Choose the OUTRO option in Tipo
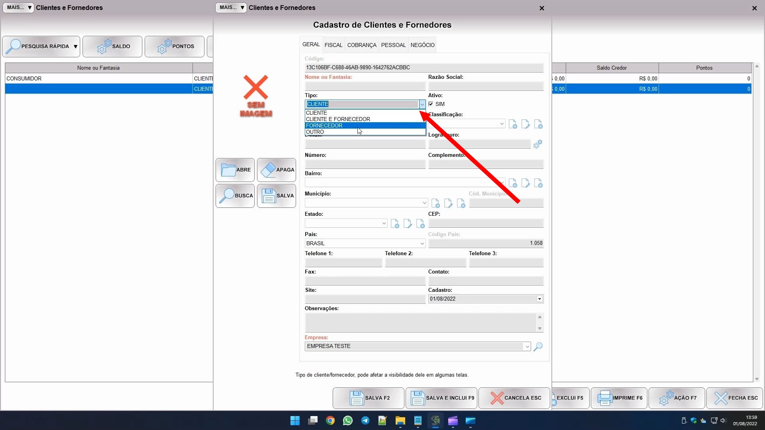Image resolution: width=765 pixels, height=430 pixels. tap(315, 132)
